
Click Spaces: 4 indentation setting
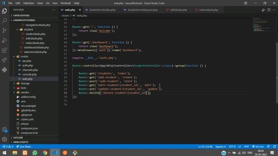tap(220, 146)
